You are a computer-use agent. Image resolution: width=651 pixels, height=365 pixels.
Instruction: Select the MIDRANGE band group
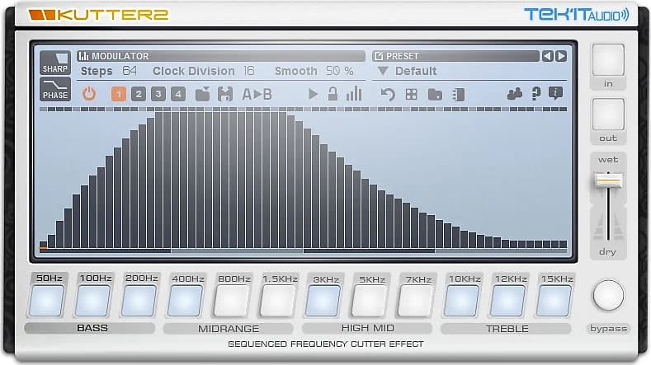click(229, 329)
